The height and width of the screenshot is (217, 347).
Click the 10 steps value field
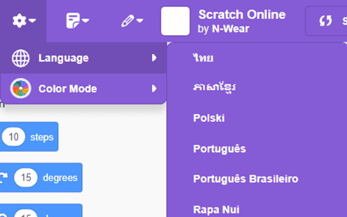pos(13,137)
